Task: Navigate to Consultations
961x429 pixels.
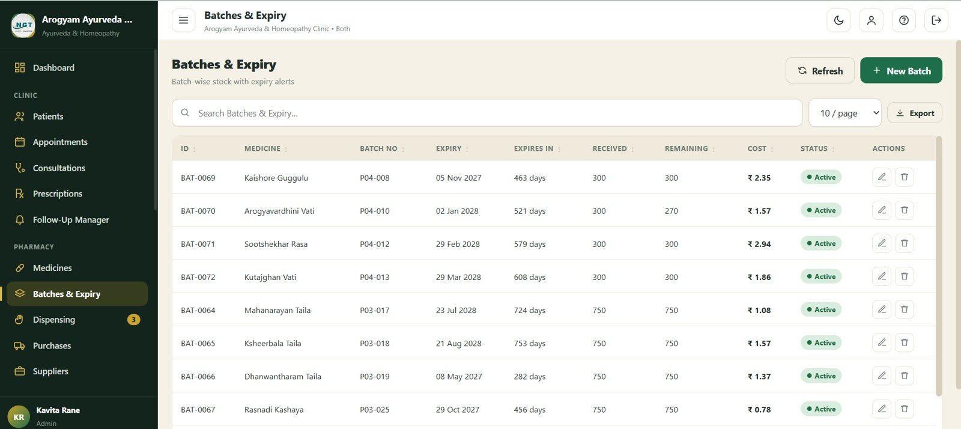Action: [x=77, y=168]
